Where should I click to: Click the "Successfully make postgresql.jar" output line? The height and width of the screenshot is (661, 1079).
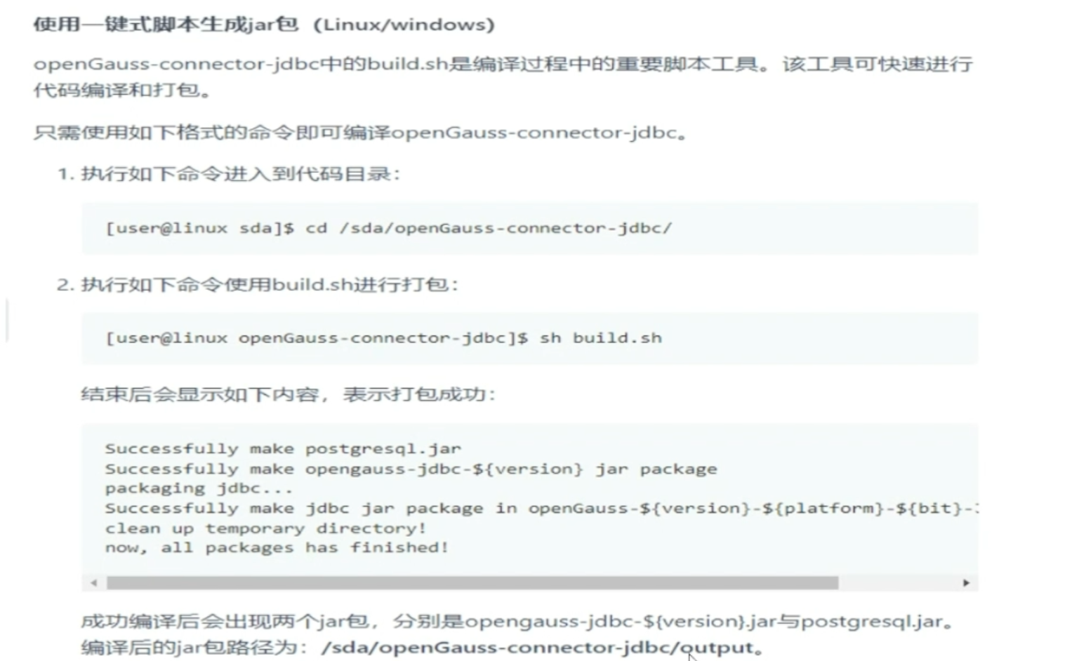pyautogui.click(x=283, y=448)
